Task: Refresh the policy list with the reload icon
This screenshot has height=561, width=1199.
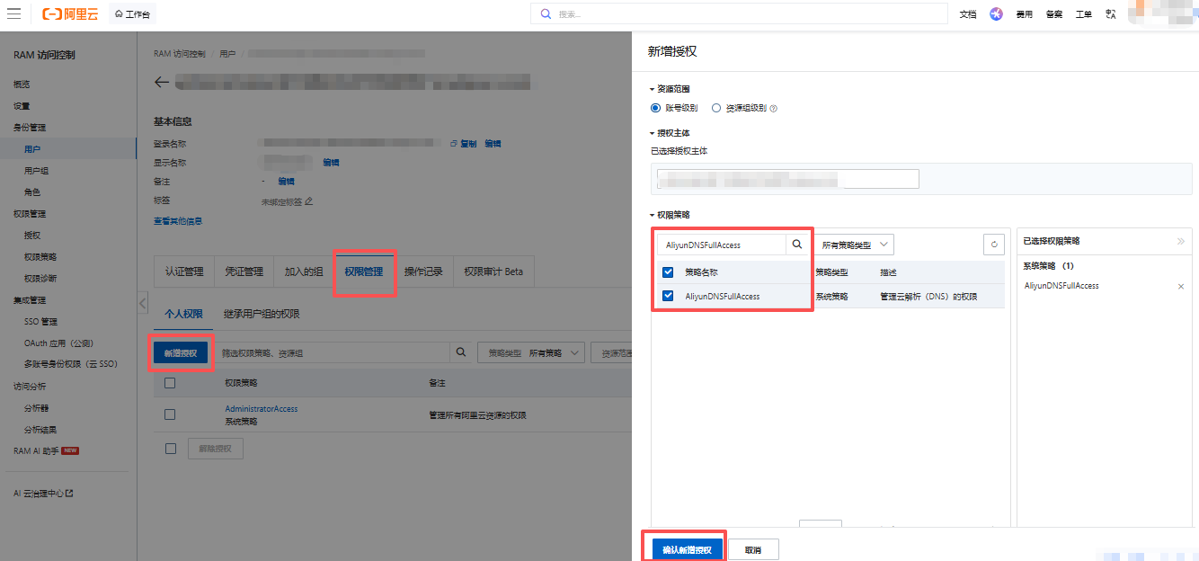Action: (x=993, y=244)
